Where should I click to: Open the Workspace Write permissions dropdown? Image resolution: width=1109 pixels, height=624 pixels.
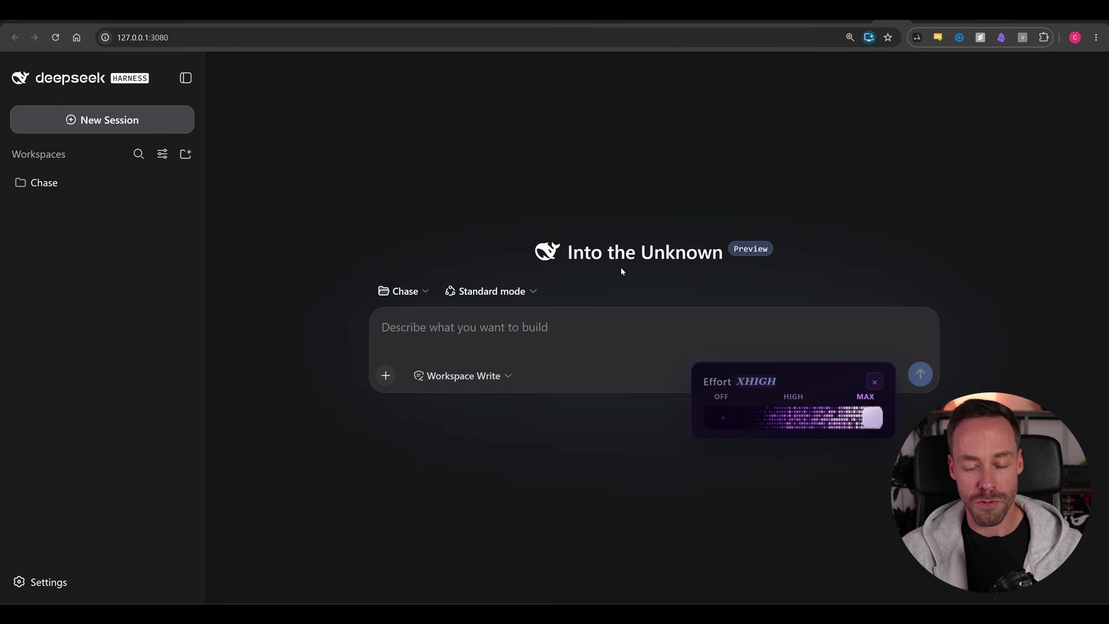click(463, 376)
